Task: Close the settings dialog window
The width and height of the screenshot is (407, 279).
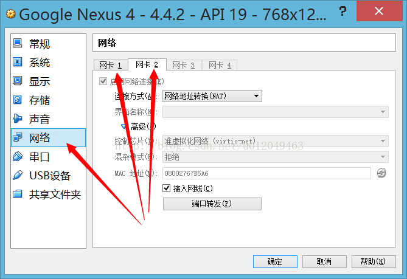Action: (x=379, y=11)
